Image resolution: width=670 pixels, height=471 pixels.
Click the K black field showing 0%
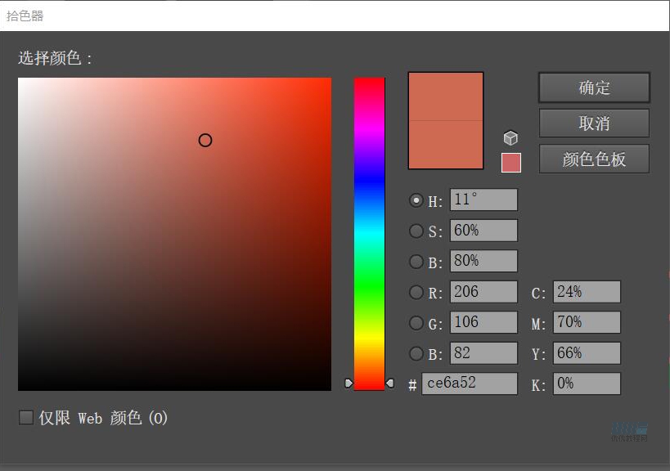click(x=587, y=384)
